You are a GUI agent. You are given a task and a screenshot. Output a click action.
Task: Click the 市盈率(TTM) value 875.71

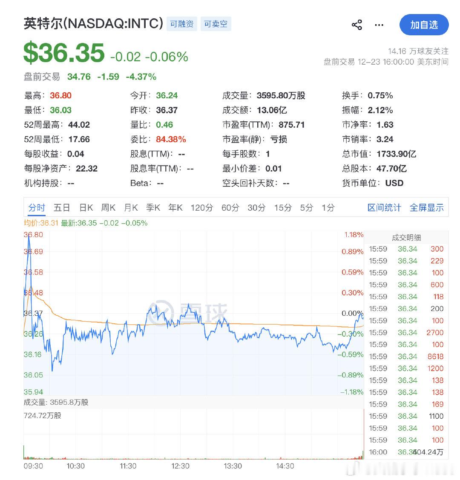pyautogui.click(x=291, y=125)
